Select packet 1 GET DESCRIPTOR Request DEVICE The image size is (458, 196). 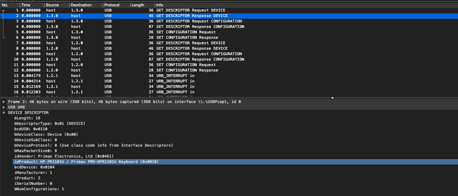point(191,10)
